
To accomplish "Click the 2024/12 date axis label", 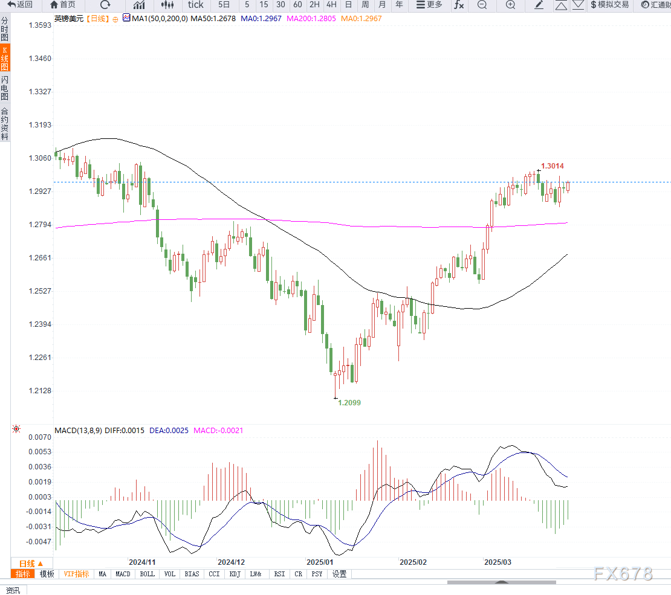I will click(231, 562).
